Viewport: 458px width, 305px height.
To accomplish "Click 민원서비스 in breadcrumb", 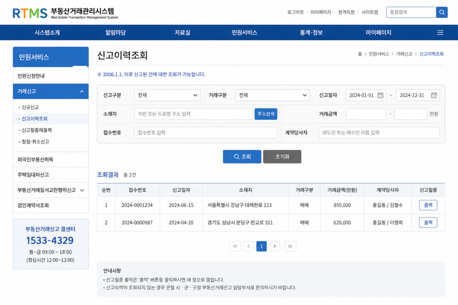I will pyautogui.click(x=379, y=54).
